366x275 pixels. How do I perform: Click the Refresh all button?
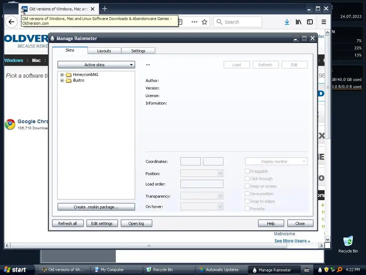68,223
